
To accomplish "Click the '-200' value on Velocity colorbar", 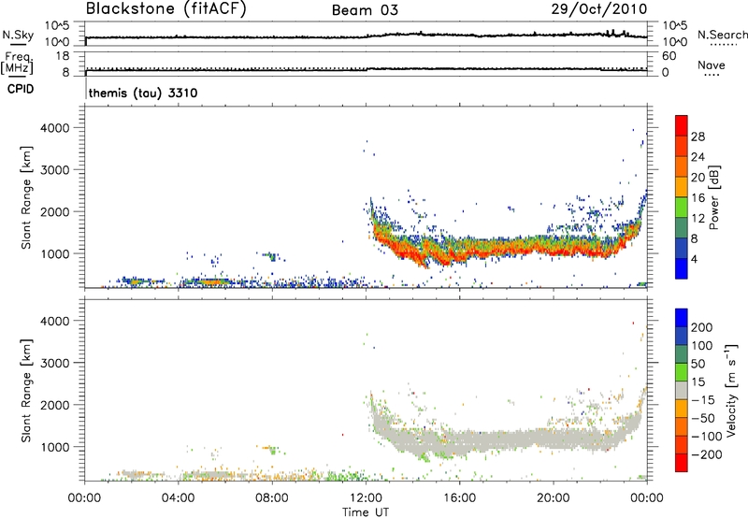I will (x=707, y=454).
